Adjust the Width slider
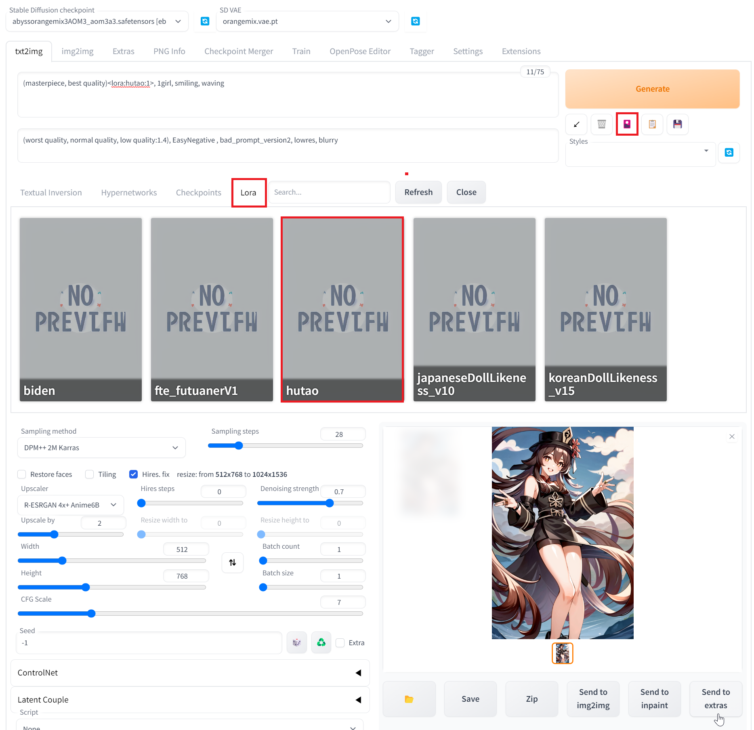This screenshot has width=754, height=730. coord(112,561)
